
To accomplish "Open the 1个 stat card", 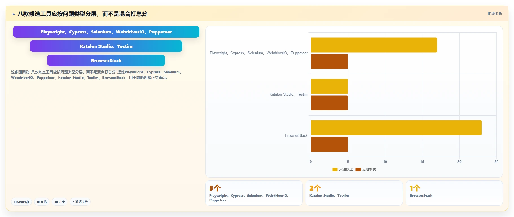I will [454, 193].
